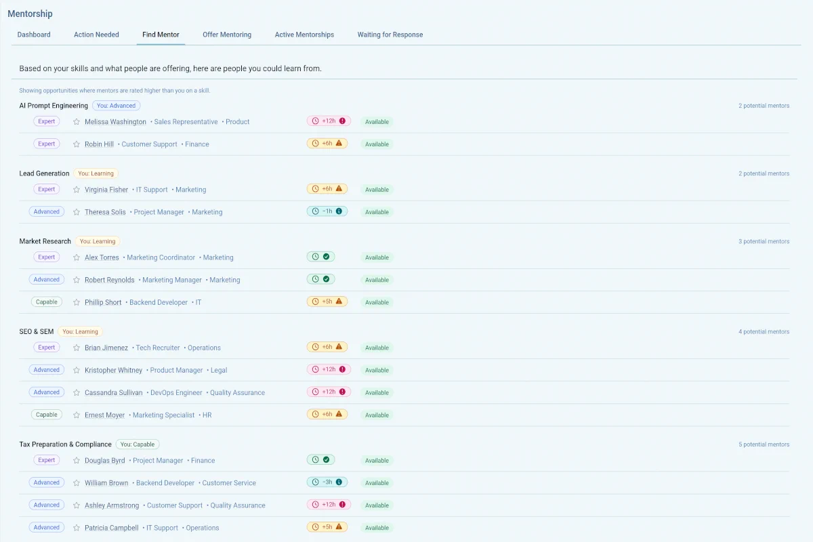
Task: Click Advanced tag beside Kristopher Whitney
Action: 47,369
